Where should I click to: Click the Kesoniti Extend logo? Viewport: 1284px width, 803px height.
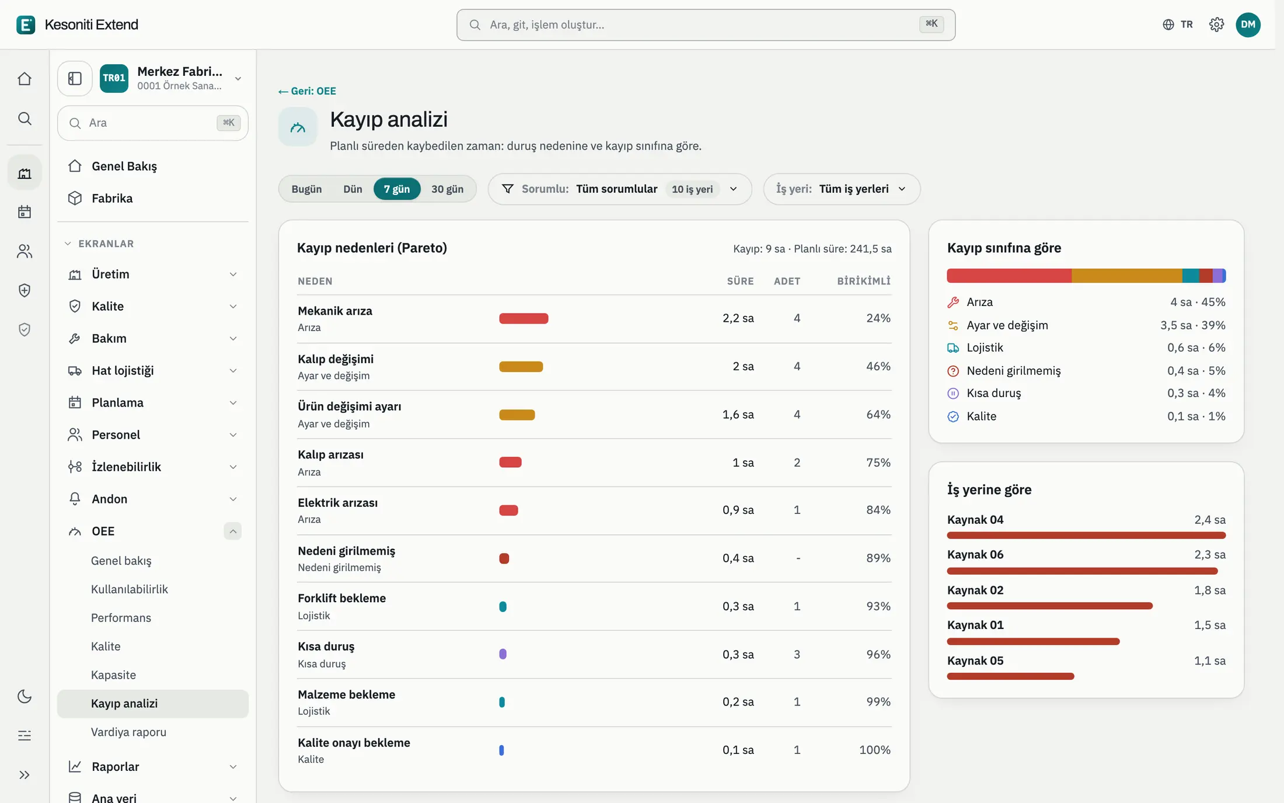[77, 25]
